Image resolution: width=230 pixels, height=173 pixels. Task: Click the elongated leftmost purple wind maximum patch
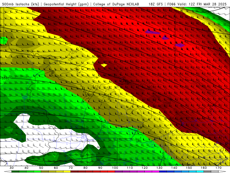(153, 32)
